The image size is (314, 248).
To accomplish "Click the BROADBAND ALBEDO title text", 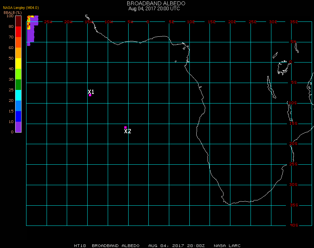I will click(x=156, y=3).
